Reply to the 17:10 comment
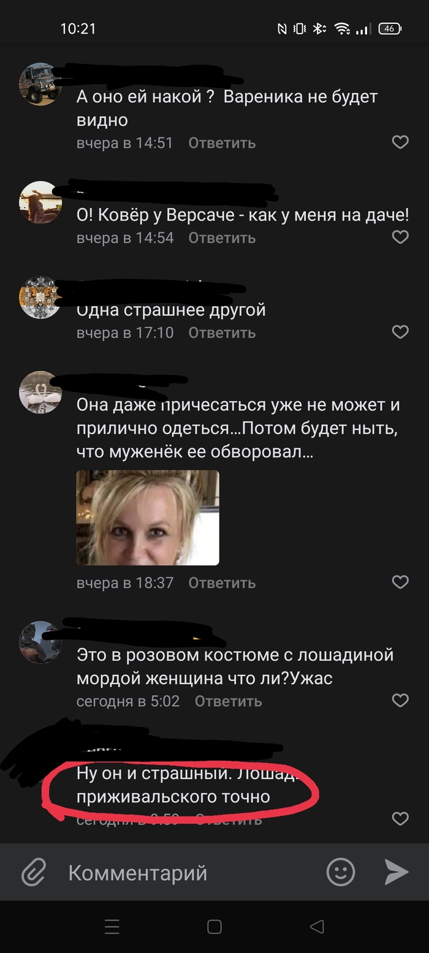Image resolution: width=429 pixels, height=953 pixels. click(222, 333)
